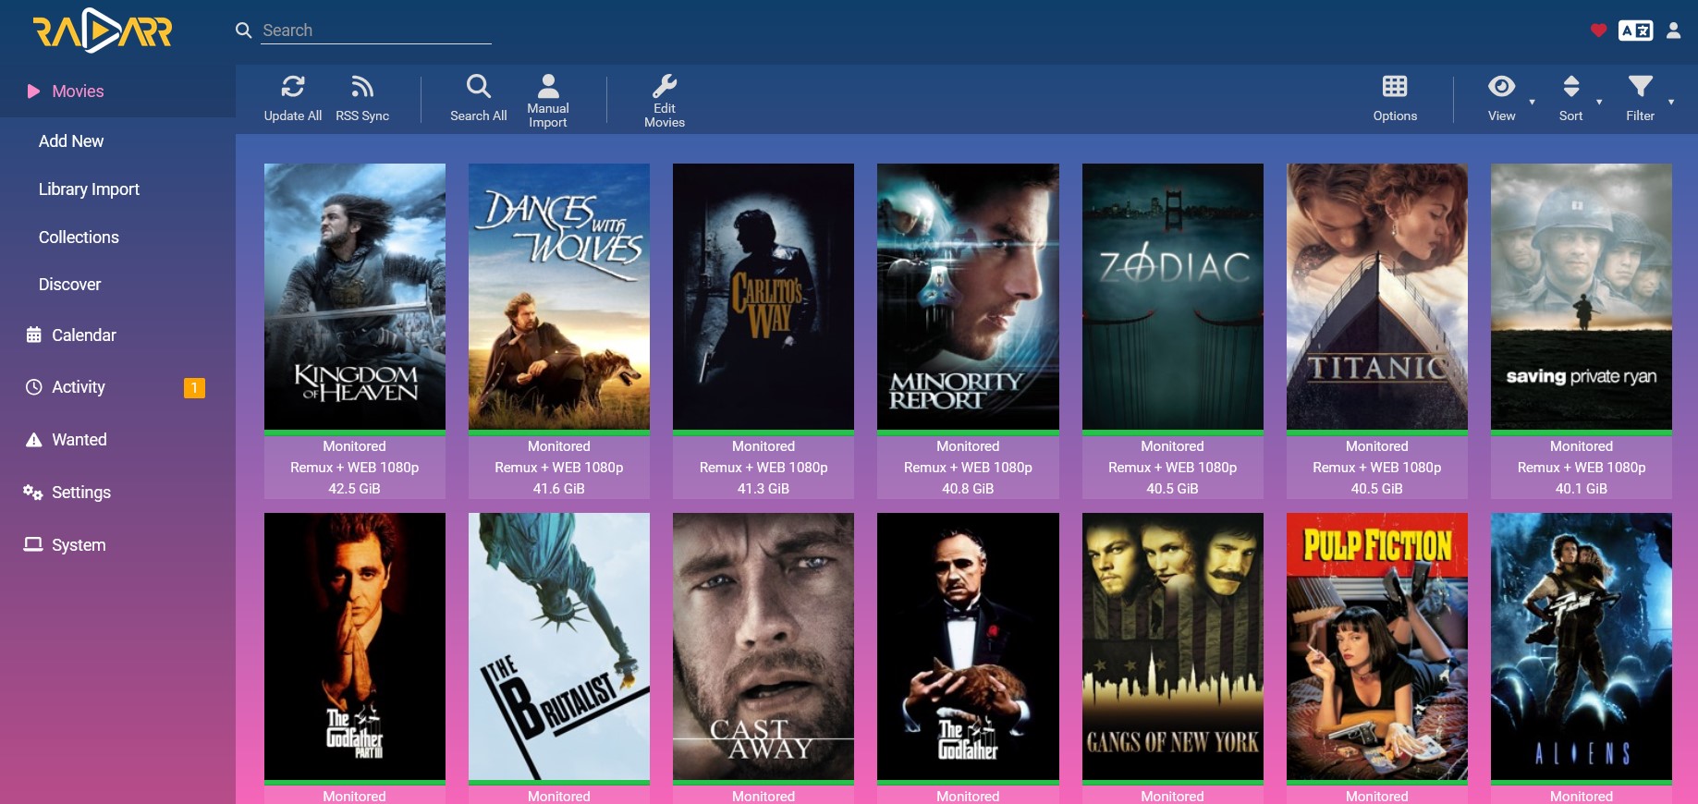Click Monitored label under Titanic
The width and height of the screenshot is (1698, 804).
(x=1377, y=446)
